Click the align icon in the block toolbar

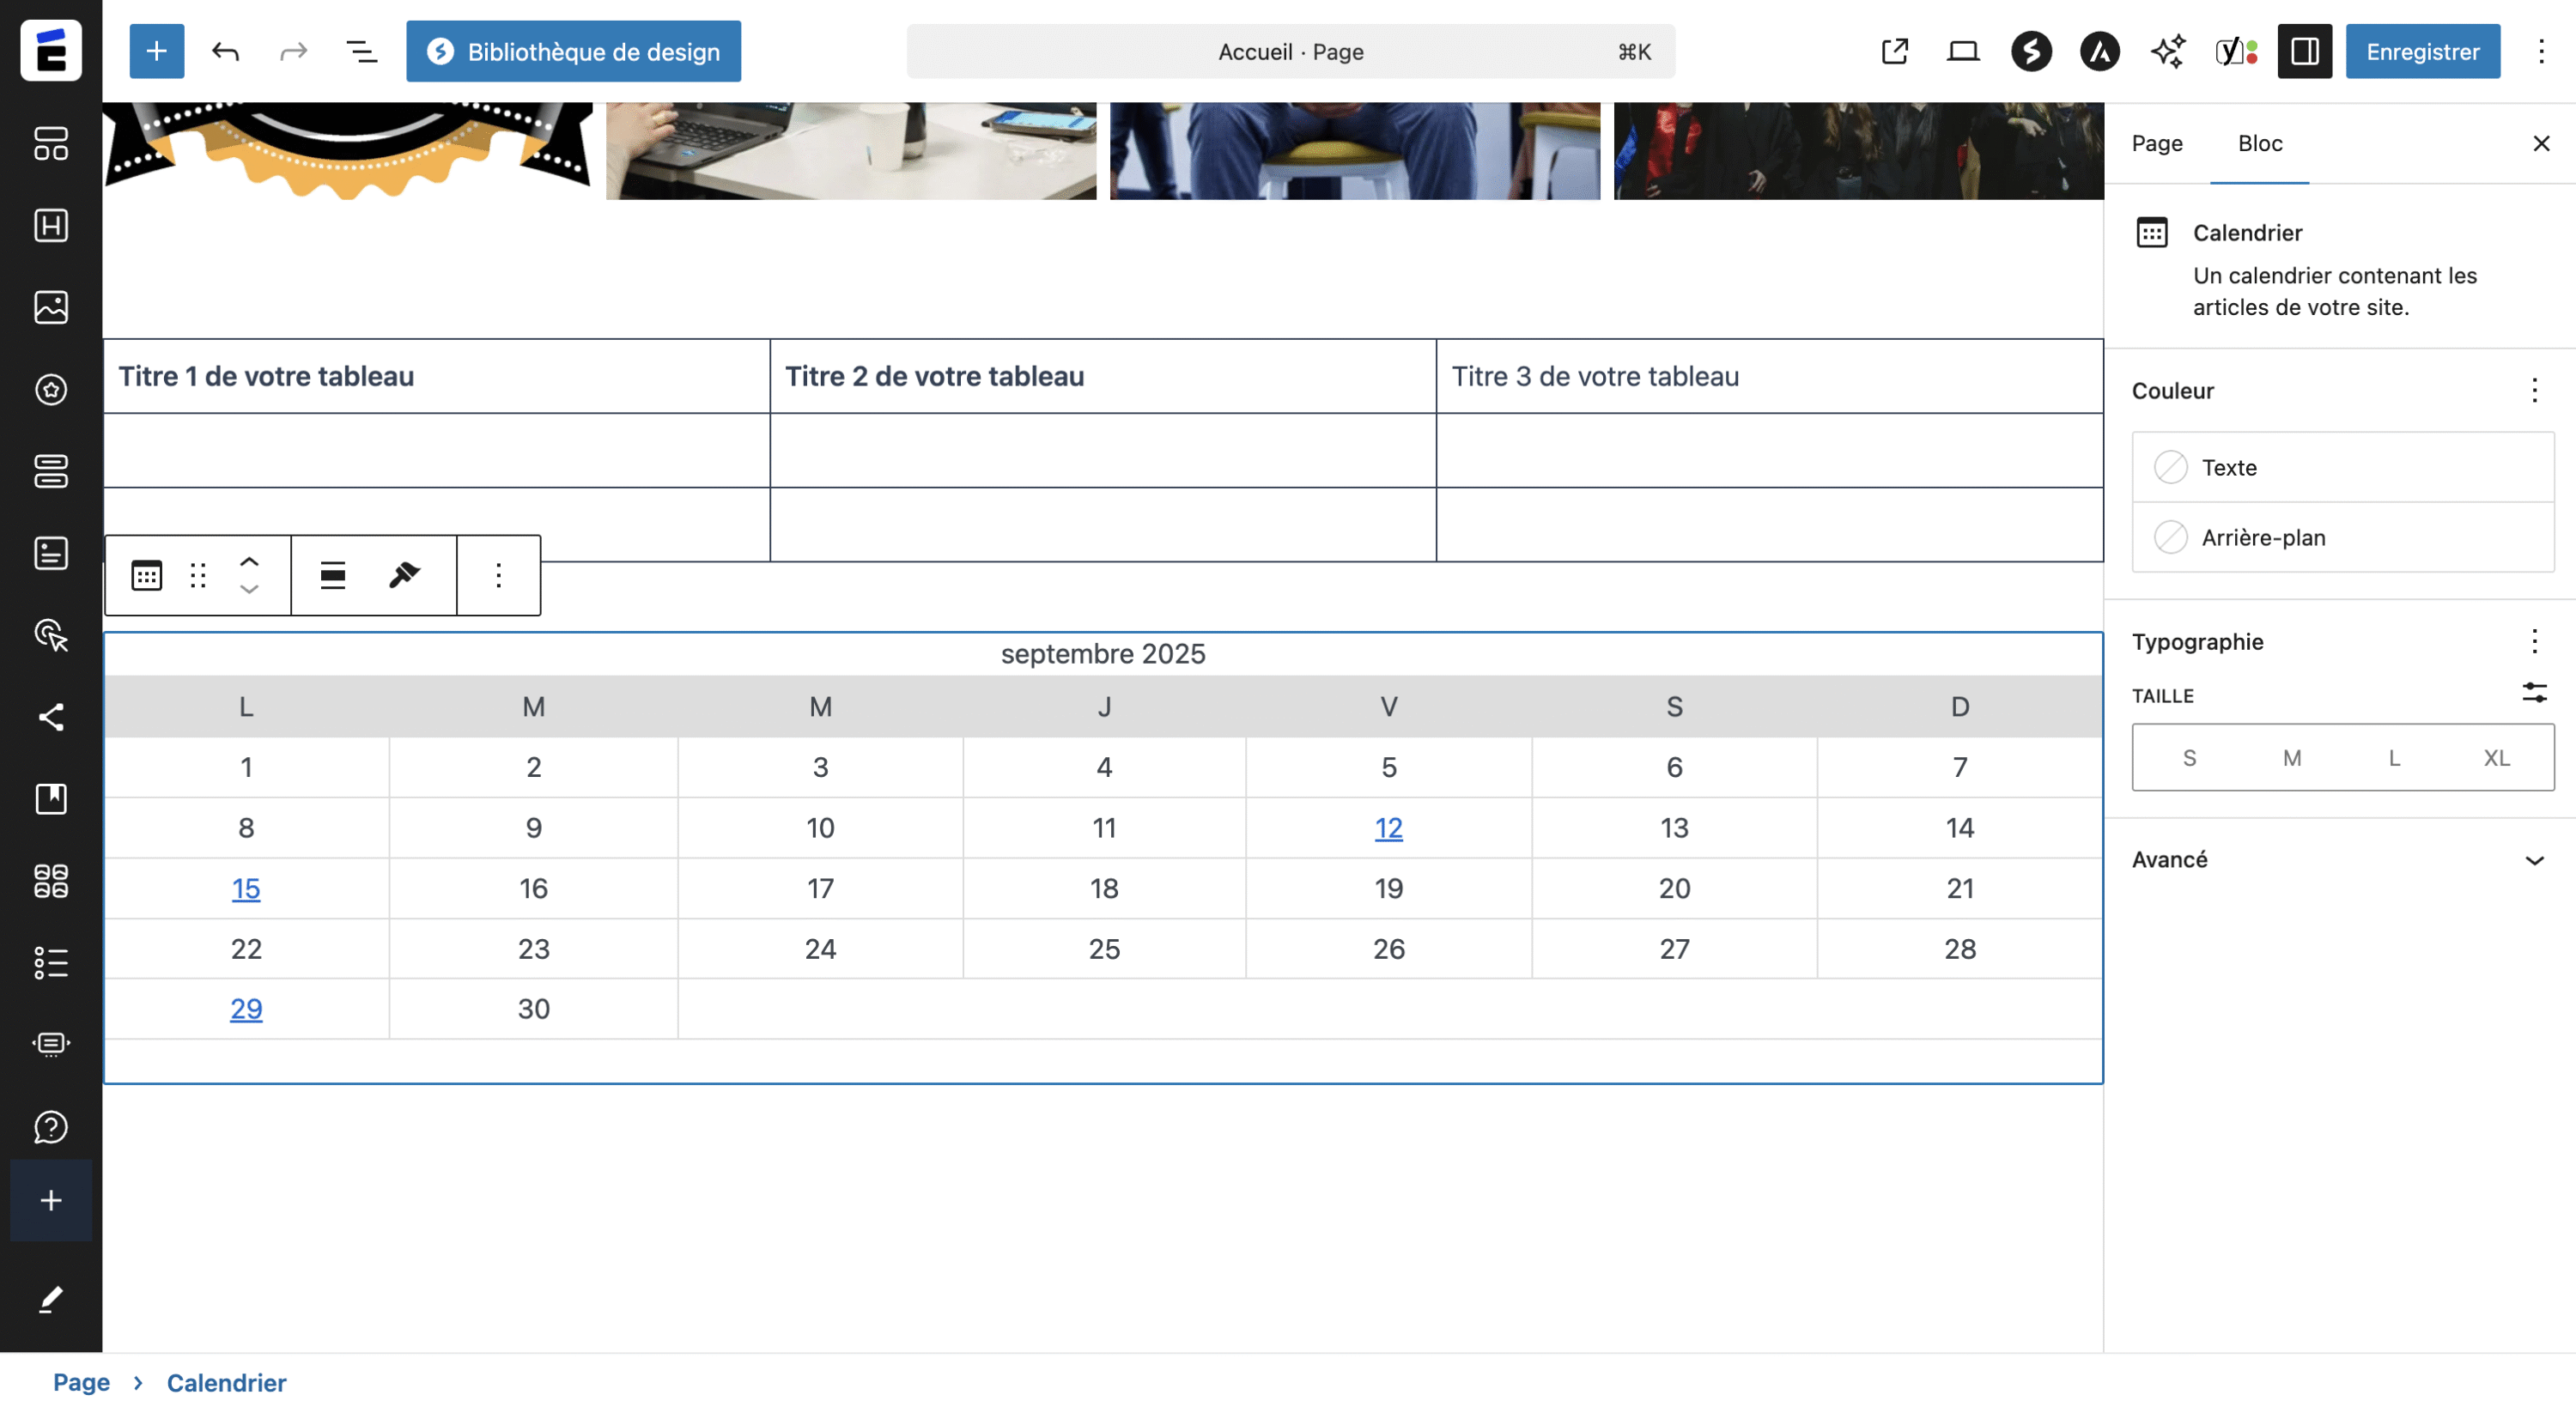coord(333,575)
